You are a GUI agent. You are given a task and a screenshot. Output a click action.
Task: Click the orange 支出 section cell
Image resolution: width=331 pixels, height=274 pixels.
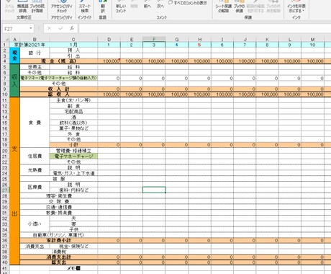pos(14,181)
